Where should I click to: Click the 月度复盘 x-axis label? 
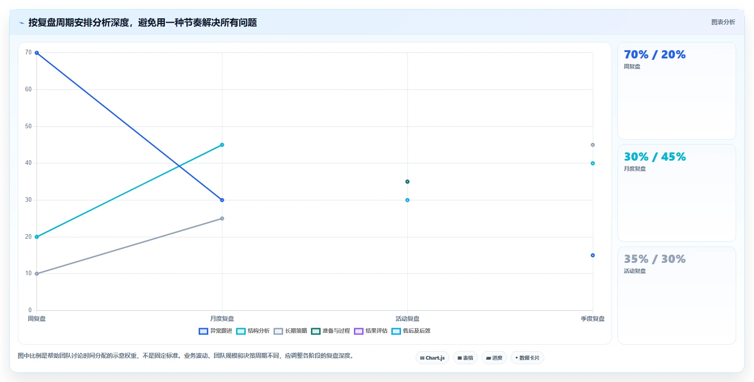tap(222, 319)
